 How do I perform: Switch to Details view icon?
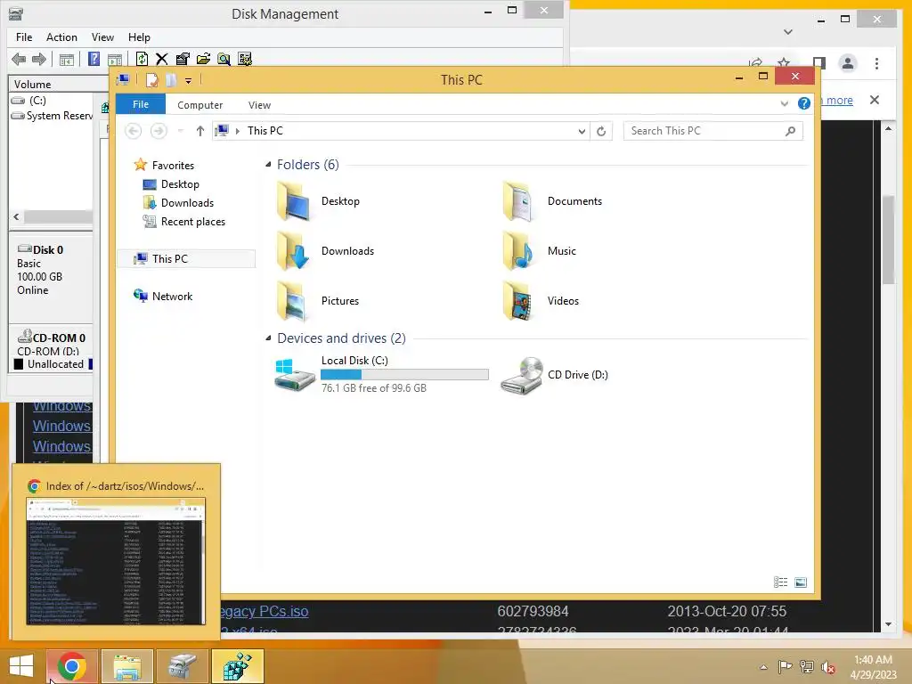click(x=780, y=582)
